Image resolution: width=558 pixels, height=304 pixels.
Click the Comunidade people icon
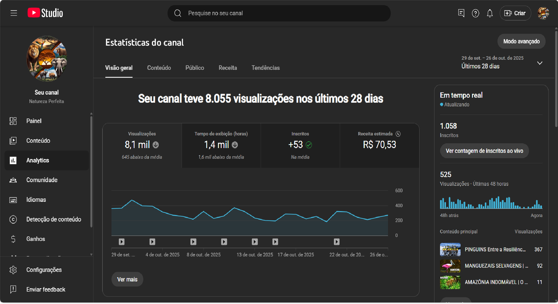pyautogui.click(x=13, y=180)
